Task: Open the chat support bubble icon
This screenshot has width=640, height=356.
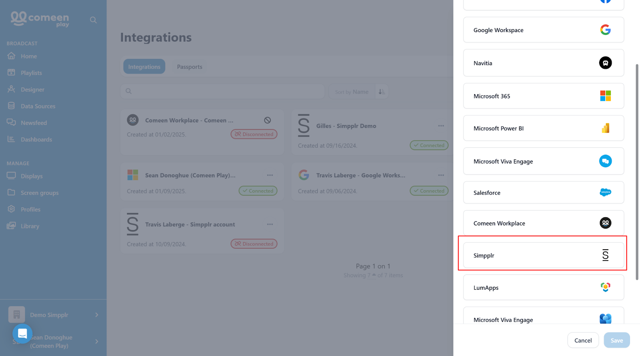Action: click(22, 333)
